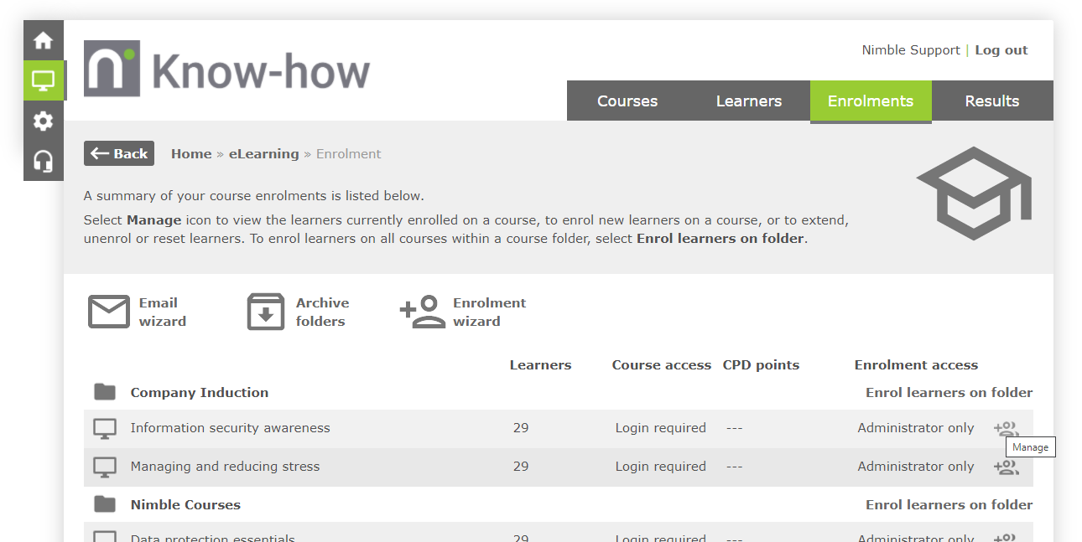
Task: Click the Enrolment access column header
Action: [916, 365]
